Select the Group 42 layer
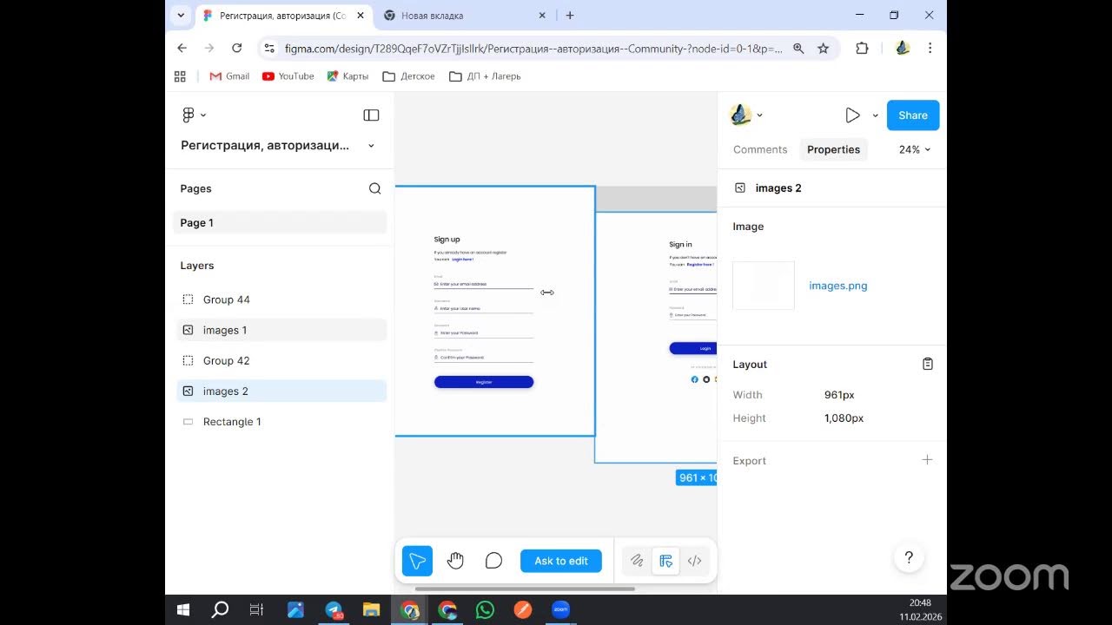Image resolution: width=1112 pixels, height=625 pixels. [x=280, y=360]
